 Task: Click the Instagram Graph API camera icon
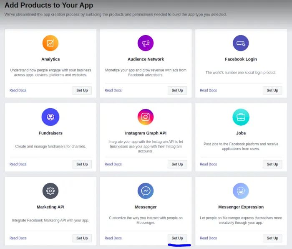(146, 117)
